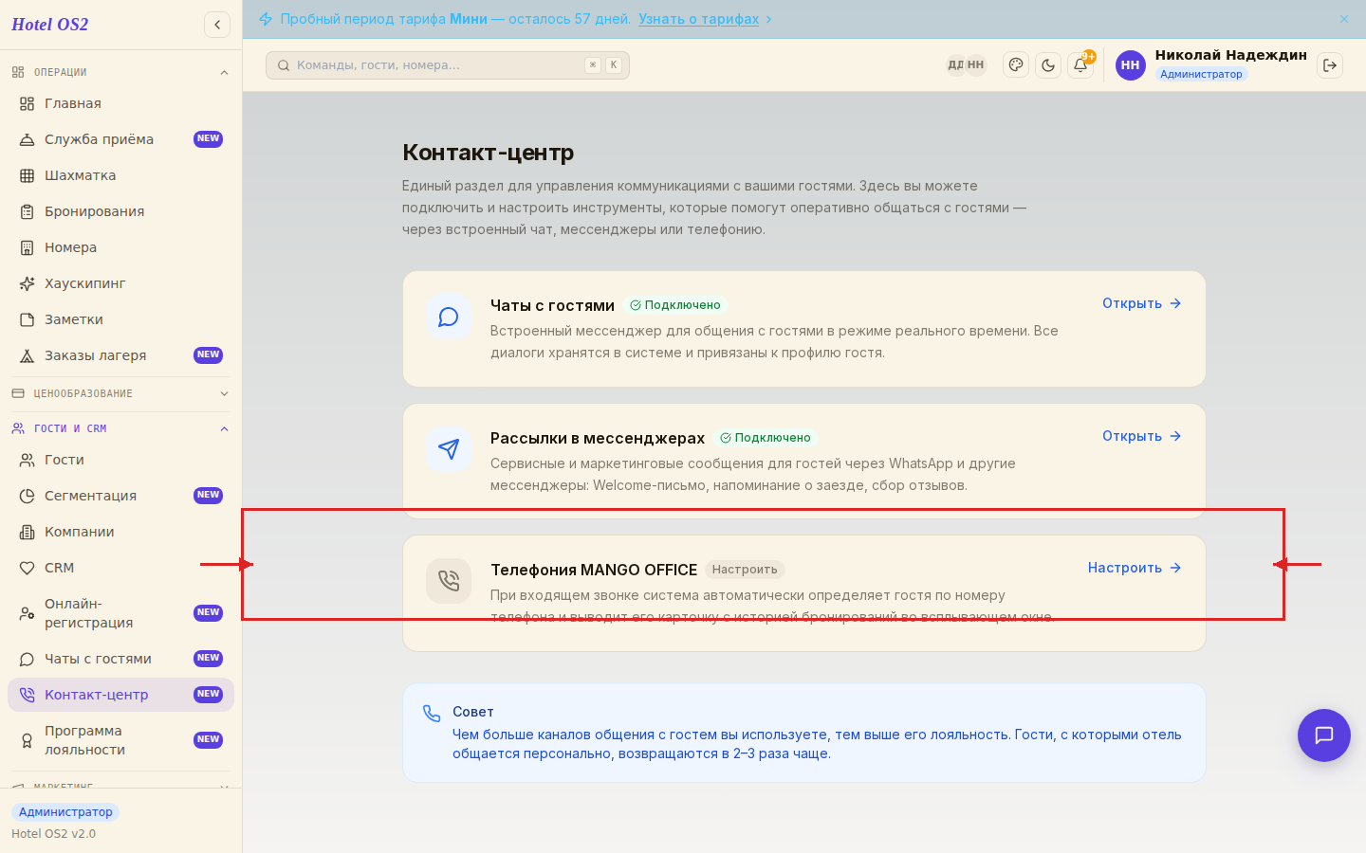Viewport: 1366px width, 853px height.
Task: Open Главная in the sidebar
Action: tap(120, 103)
